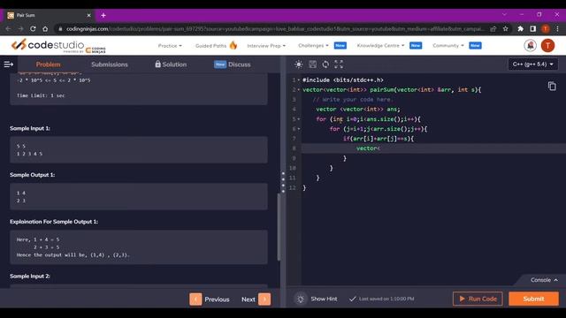Screen dimensions: 566x318
Task: Go to the browser home page icon
Action: click(x=45, y=29)
